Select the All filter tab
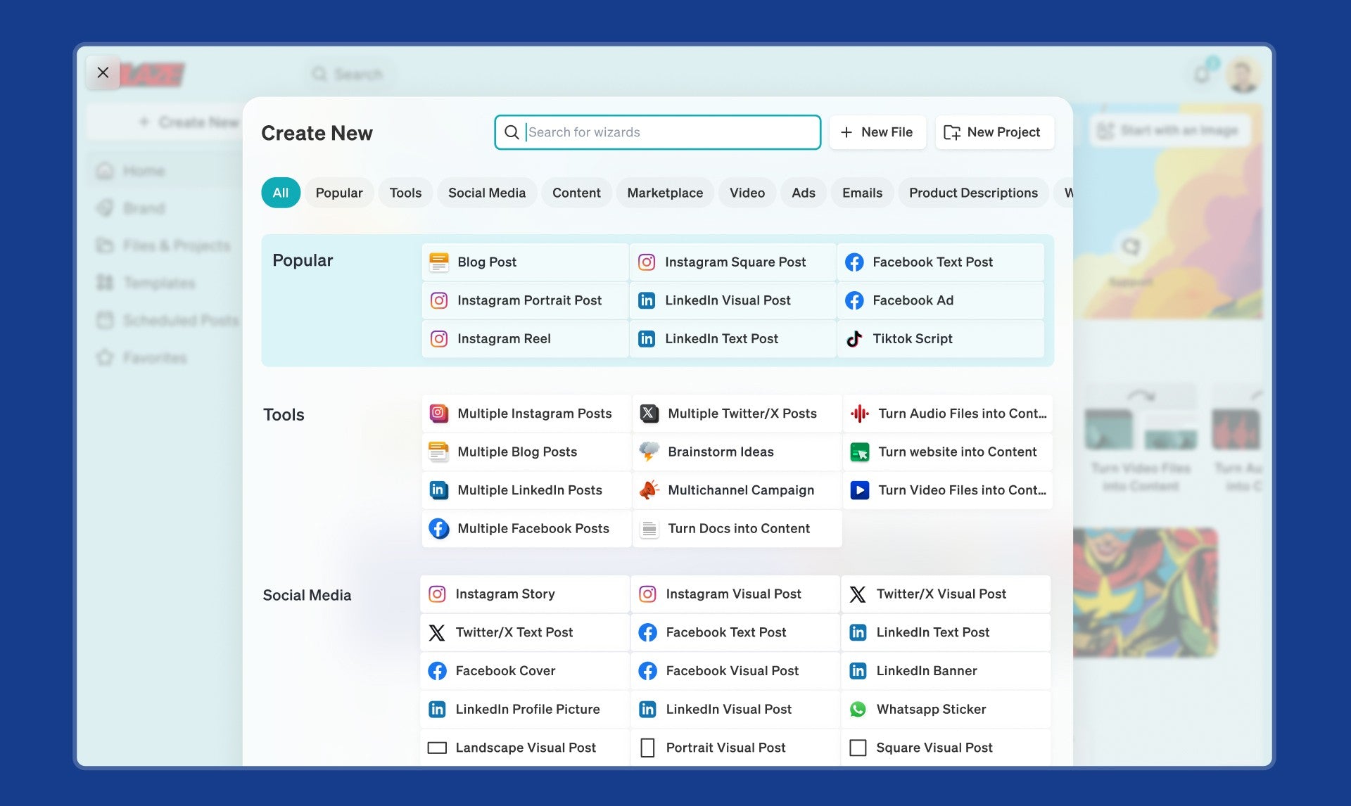1351x806 pixels. coord(281,193)
